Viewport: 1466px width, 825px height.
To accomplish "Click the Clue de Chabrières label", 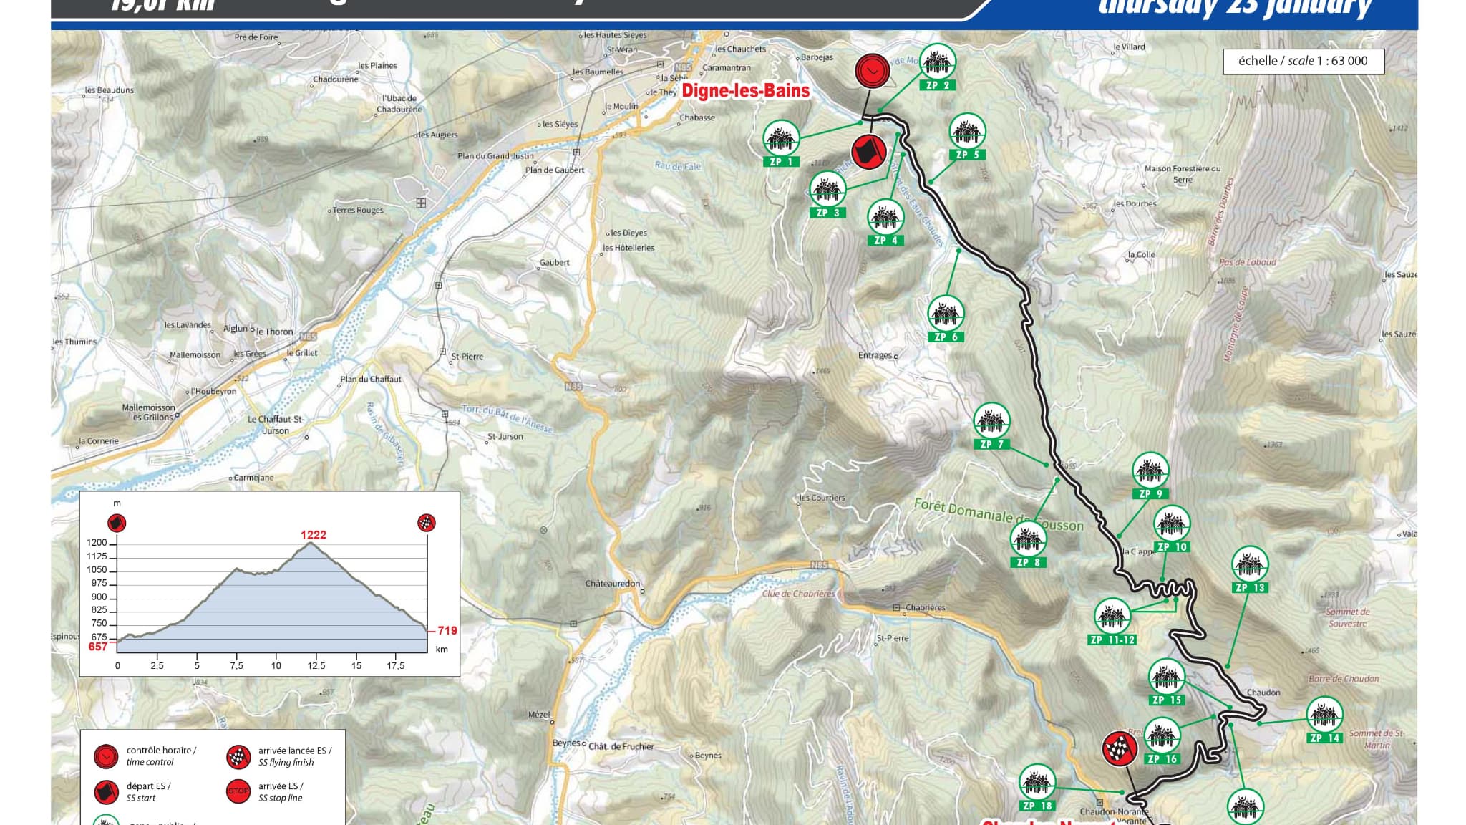I will pyautogui.click(x=799, y=594).
